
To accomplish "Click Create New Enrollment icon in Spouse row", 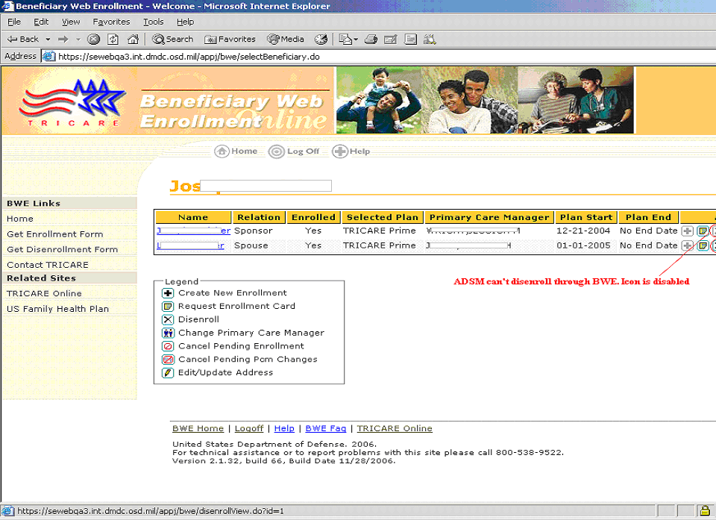I will [687, 246].
